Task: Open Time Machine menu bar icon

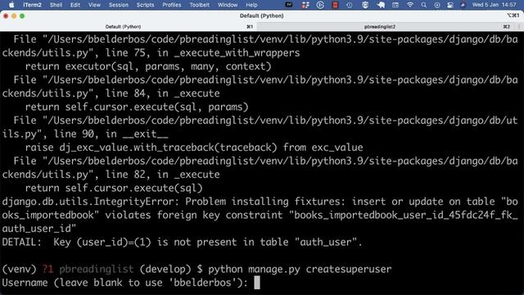Action: 350,5
